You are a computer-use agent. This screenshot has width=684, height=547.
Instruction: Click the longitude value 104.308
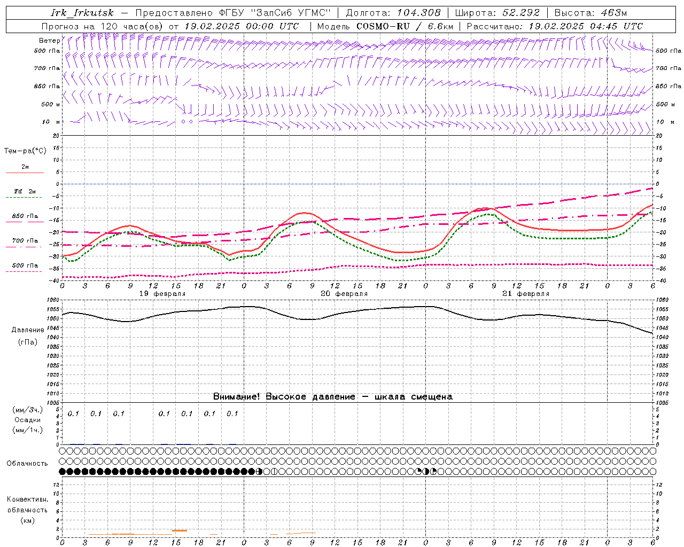(x=419, y=13)
